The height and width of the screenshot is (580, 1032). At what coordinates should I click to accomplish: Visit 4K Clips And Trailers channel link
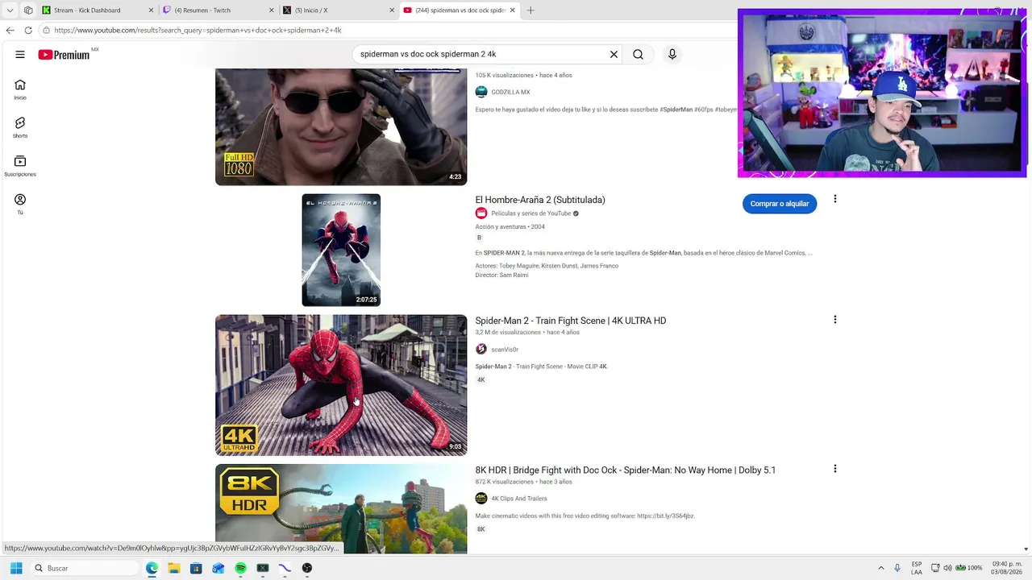(519, 499)
